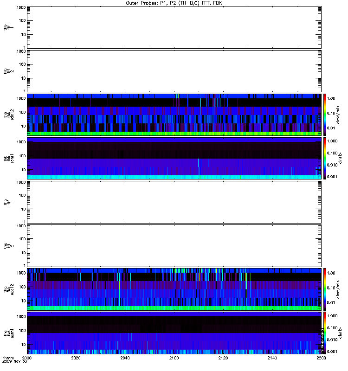Select the thc fbk scm1 color bar
The width and height of the screenshot is (348, 371).
[x=325, y=333]
